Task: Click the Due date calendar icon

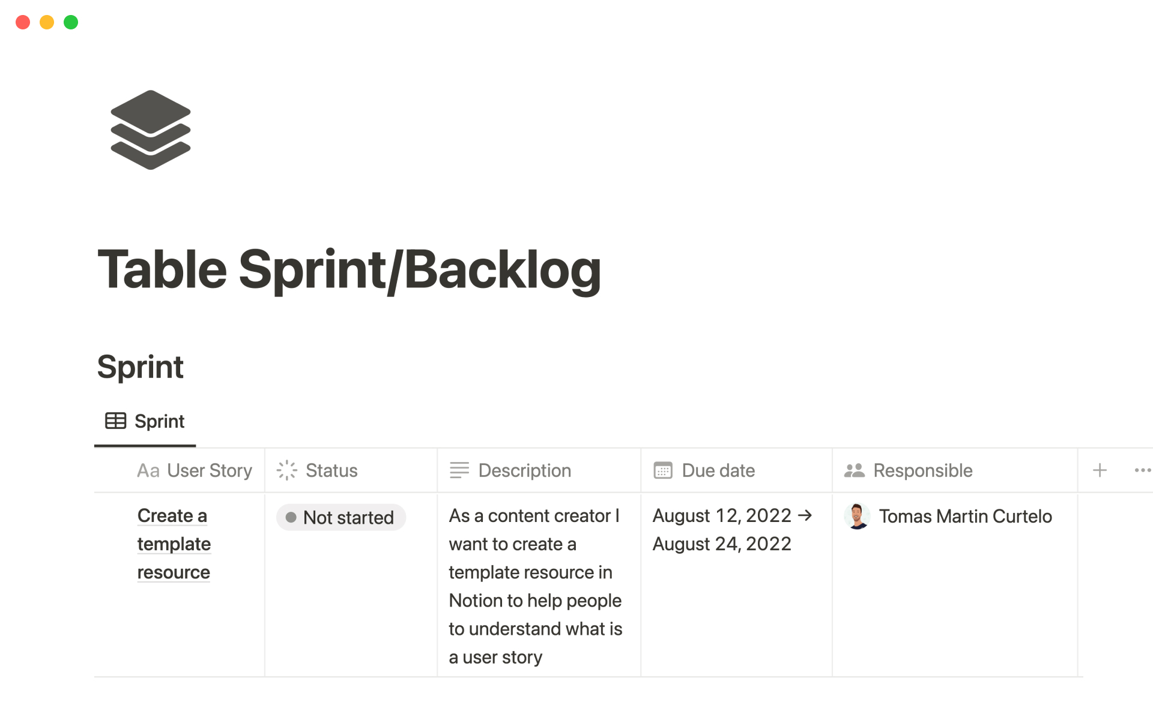Action: pos(663,470)
